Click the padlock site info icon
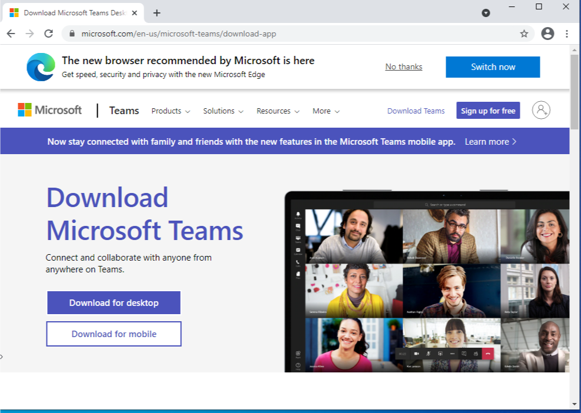 (72, 34)
